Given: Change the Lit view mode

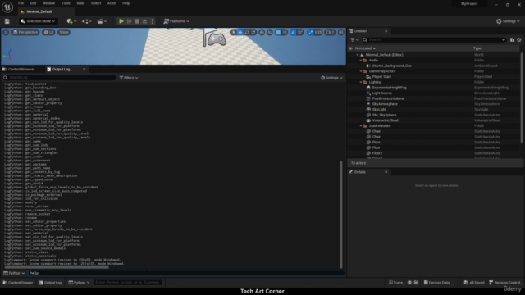Looking at the screenshot, I should (x=49, y=32).
